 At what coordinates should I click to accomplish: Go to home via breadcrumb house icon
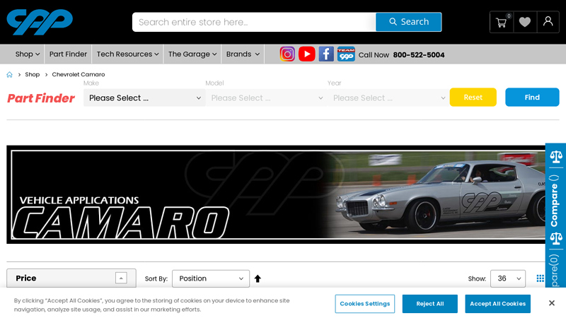(9, 75)
